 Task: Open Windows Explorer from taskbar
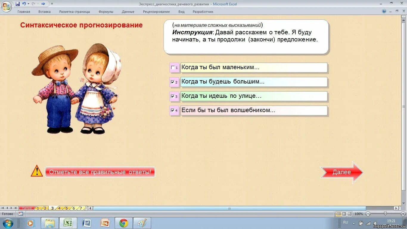click(50, 223)
